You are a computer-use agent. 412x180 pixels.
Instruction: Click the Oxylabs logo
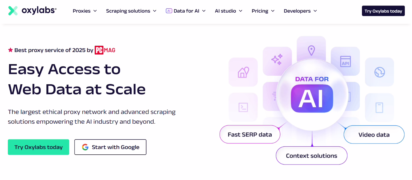pos(32,10)
